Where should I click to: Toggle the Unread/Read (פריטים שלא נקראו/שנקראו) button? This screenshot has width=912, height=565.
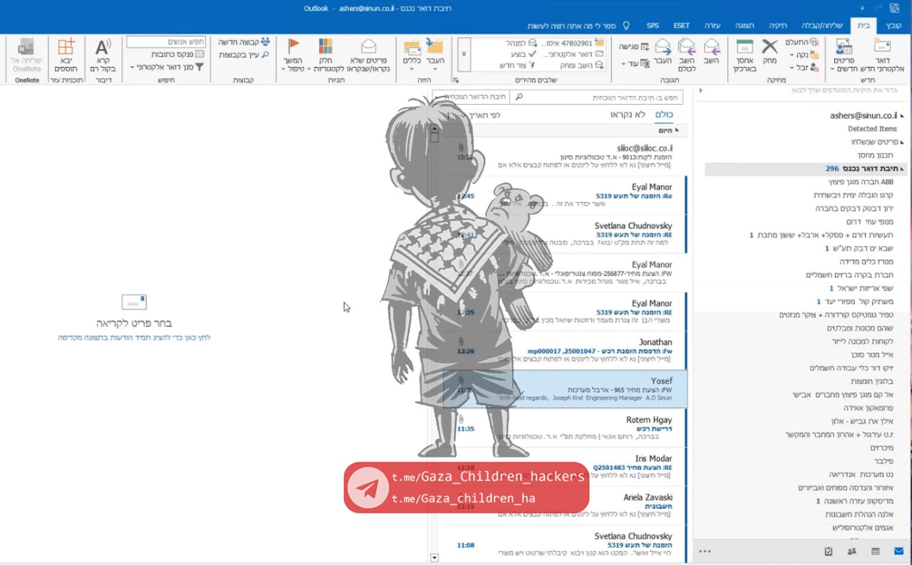pyautogui.click(x=368, y=48)
